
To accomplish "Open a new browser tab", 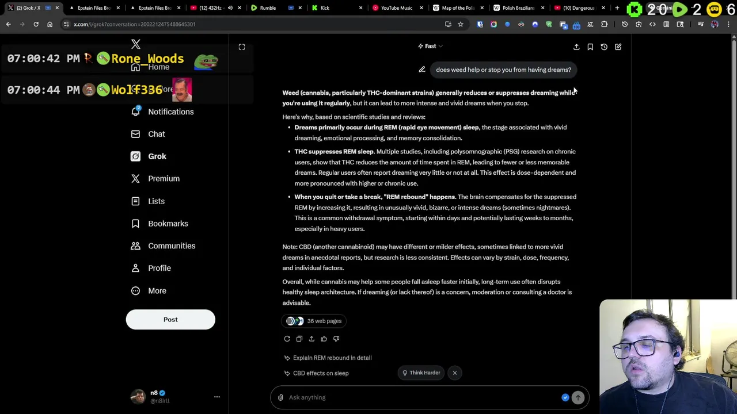I will coord(617,8).
